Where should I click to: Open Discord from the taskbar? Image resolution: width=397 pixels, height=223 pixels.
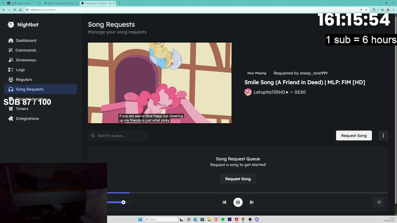[x=257, y=220]
